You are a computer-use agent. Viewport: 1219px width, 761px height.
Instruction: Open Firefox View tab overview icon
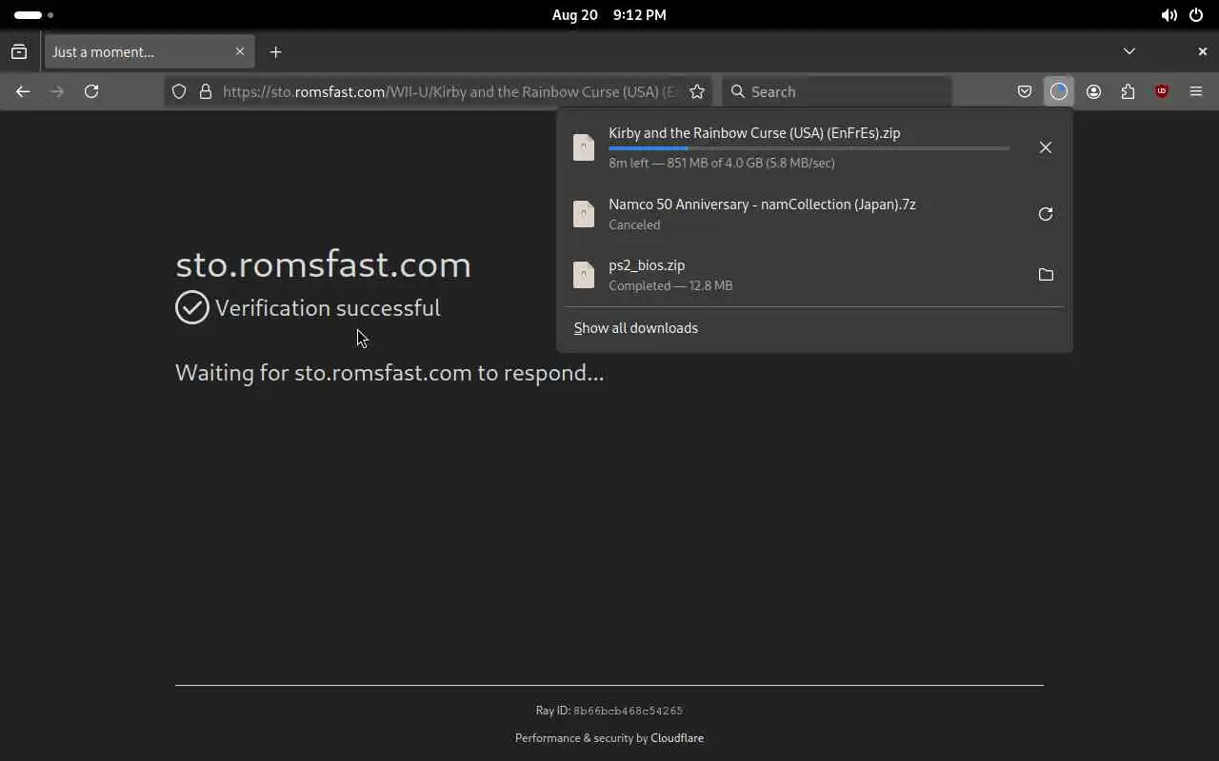tap(19, 51)
